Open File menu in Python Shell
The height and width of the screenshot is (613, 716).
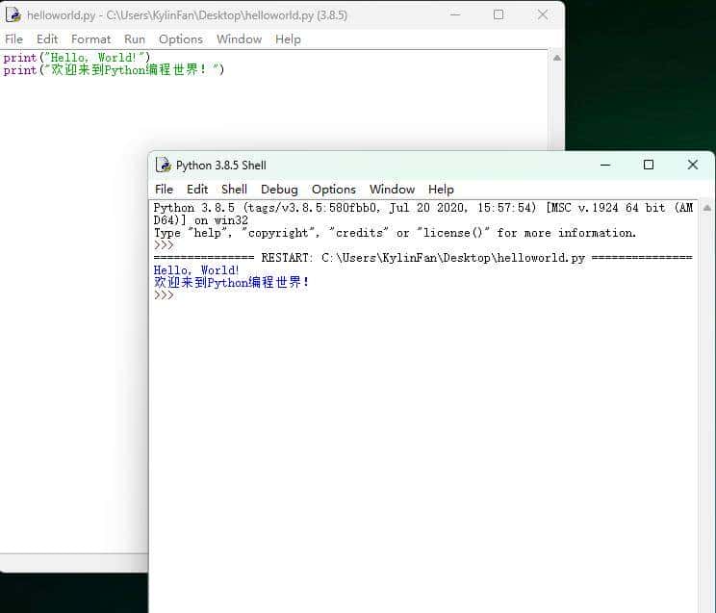pos(164,190)
